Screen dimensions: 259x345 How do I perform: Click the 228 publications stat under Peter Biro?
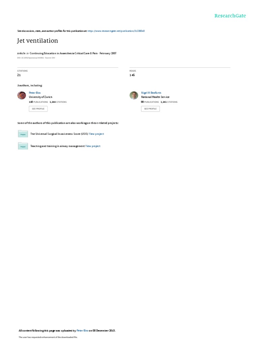(38, 102)
